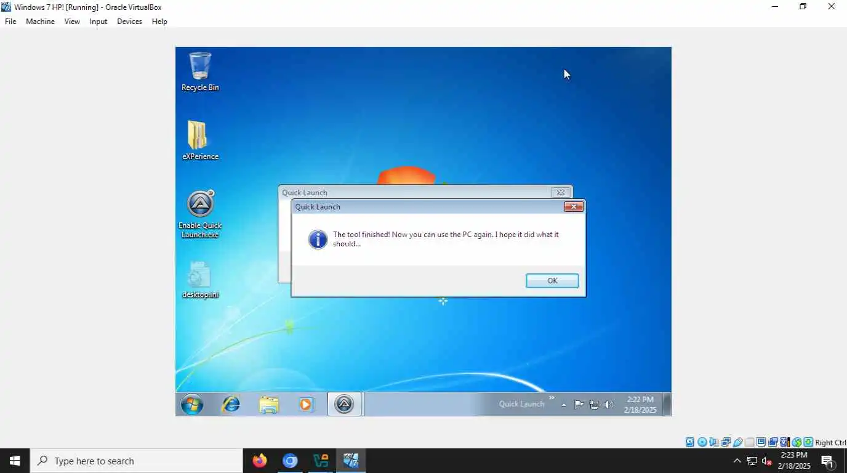Minimize the VirtualBox window
The image size is (847, 473).
775,7
